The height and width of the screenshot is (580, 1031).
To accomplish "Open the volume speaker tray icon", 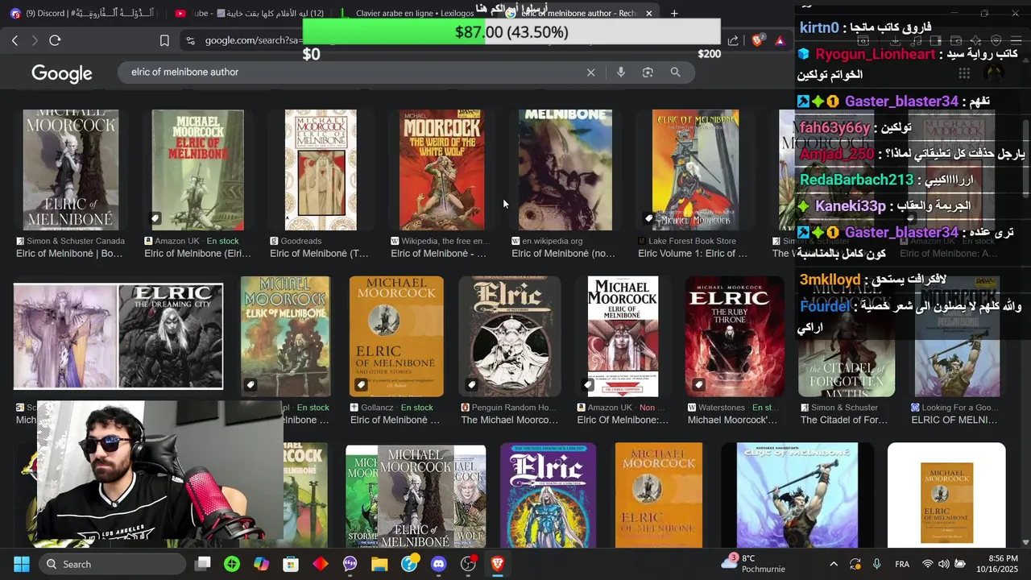I will point(943,564).
